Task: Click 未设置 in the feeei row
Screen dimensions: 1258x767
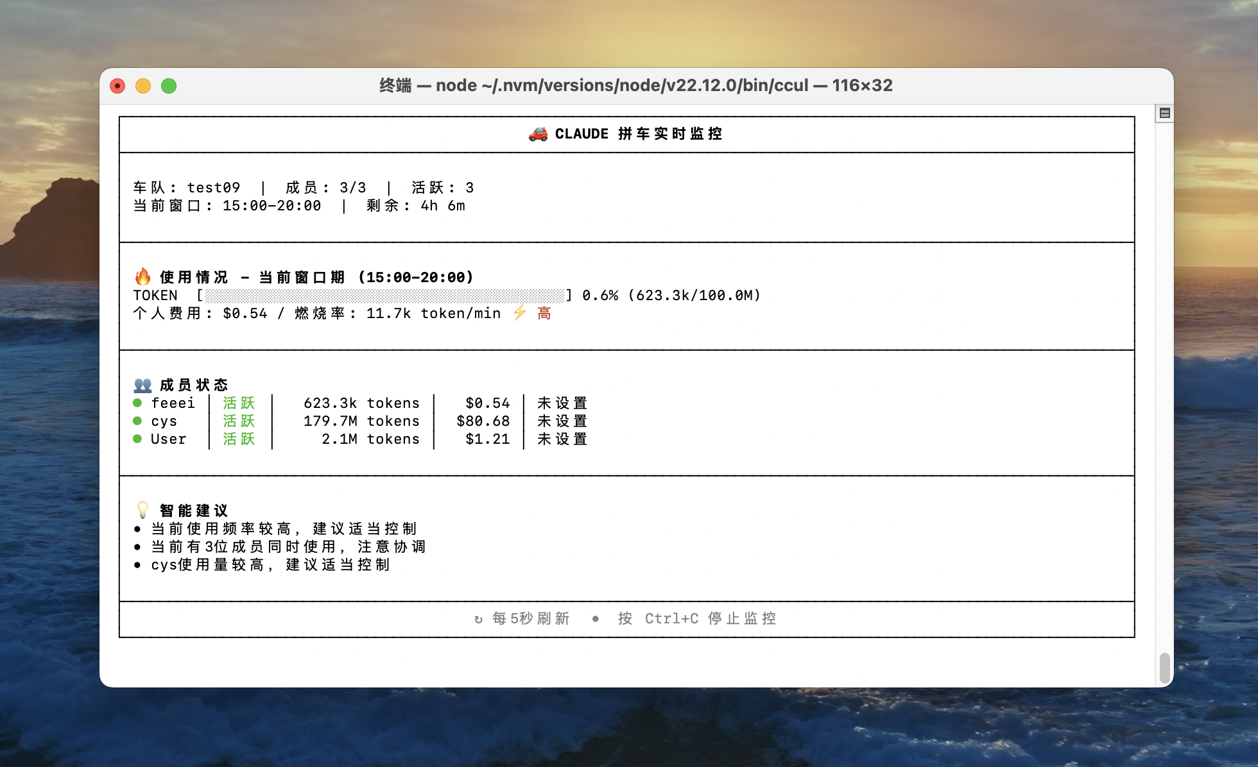Action: [562, 403]
